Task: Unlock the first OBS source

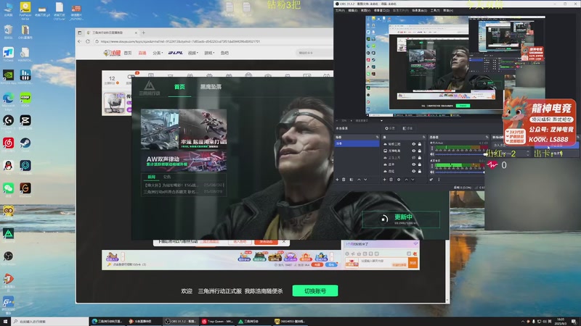Action: tap(420, 144)
